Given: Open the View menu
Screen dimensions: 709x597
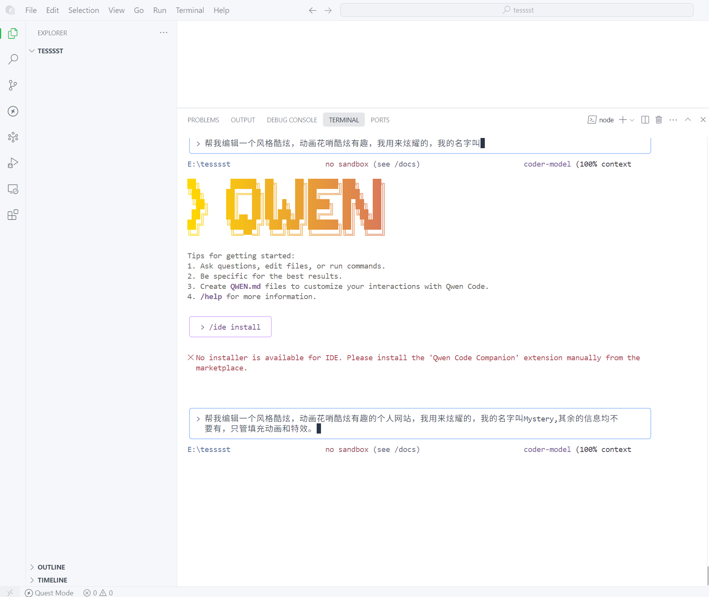Looking at the screenshot, I should point(116,10).
